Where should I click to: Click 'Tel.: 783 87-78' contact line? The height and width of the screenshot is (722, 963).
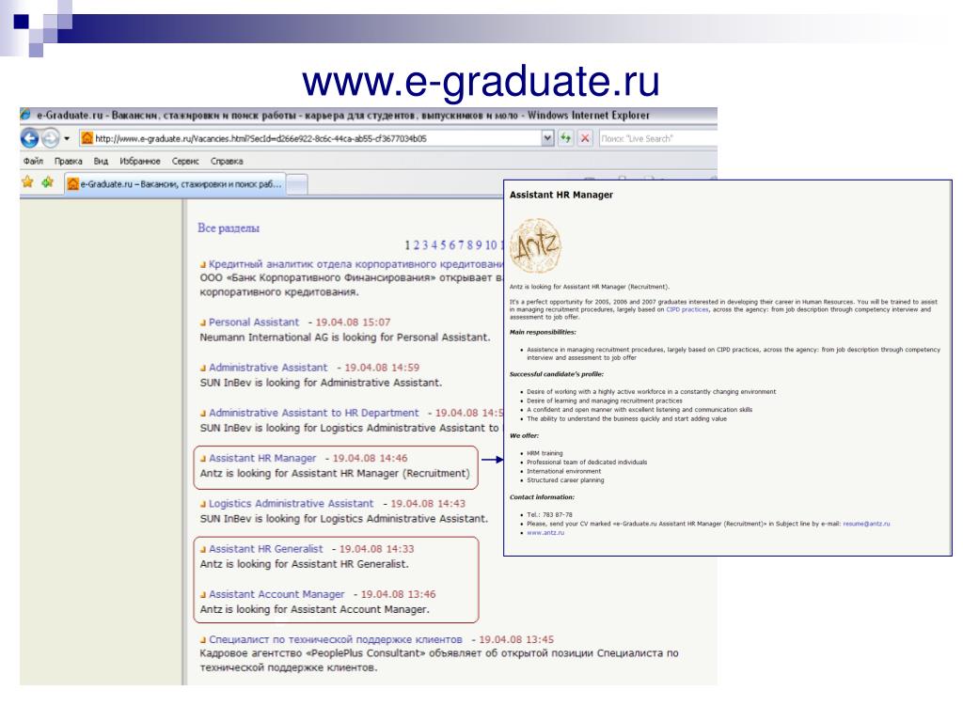(549, 514)
